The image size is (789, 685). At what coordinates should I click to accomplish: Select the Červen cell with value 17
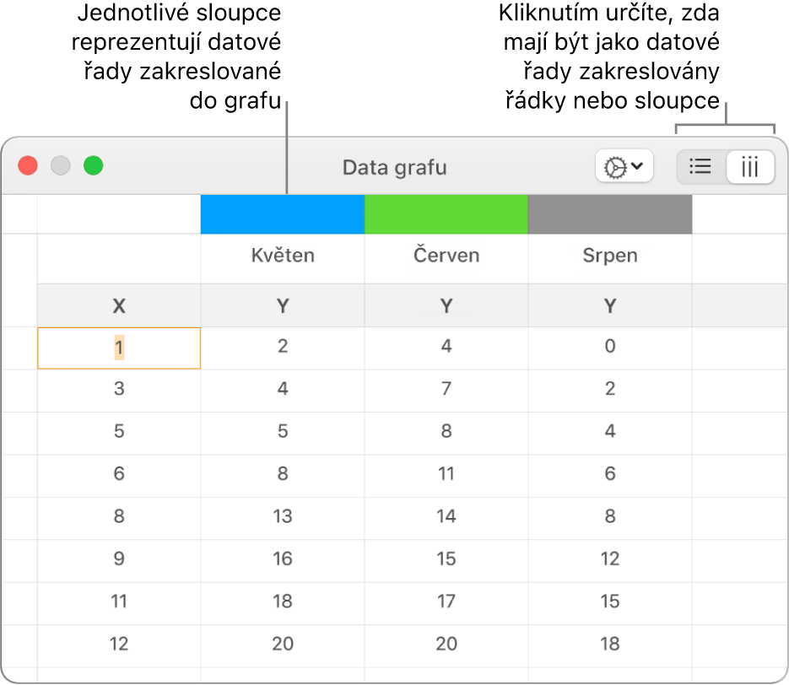pyautogui.click(x=446, y=601)
